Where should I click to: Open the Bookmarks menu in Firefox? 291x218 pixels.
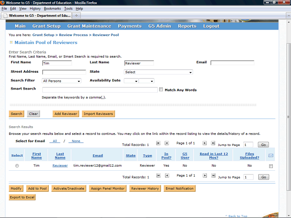pos(52,9)
